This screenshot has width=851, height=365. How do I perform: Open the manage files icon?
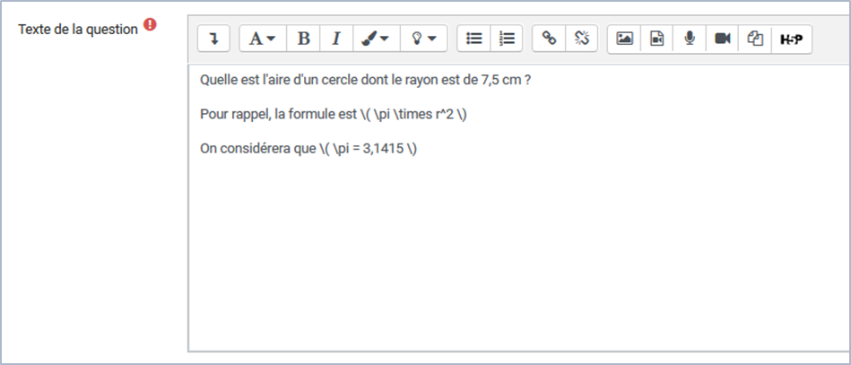point(755,39)
